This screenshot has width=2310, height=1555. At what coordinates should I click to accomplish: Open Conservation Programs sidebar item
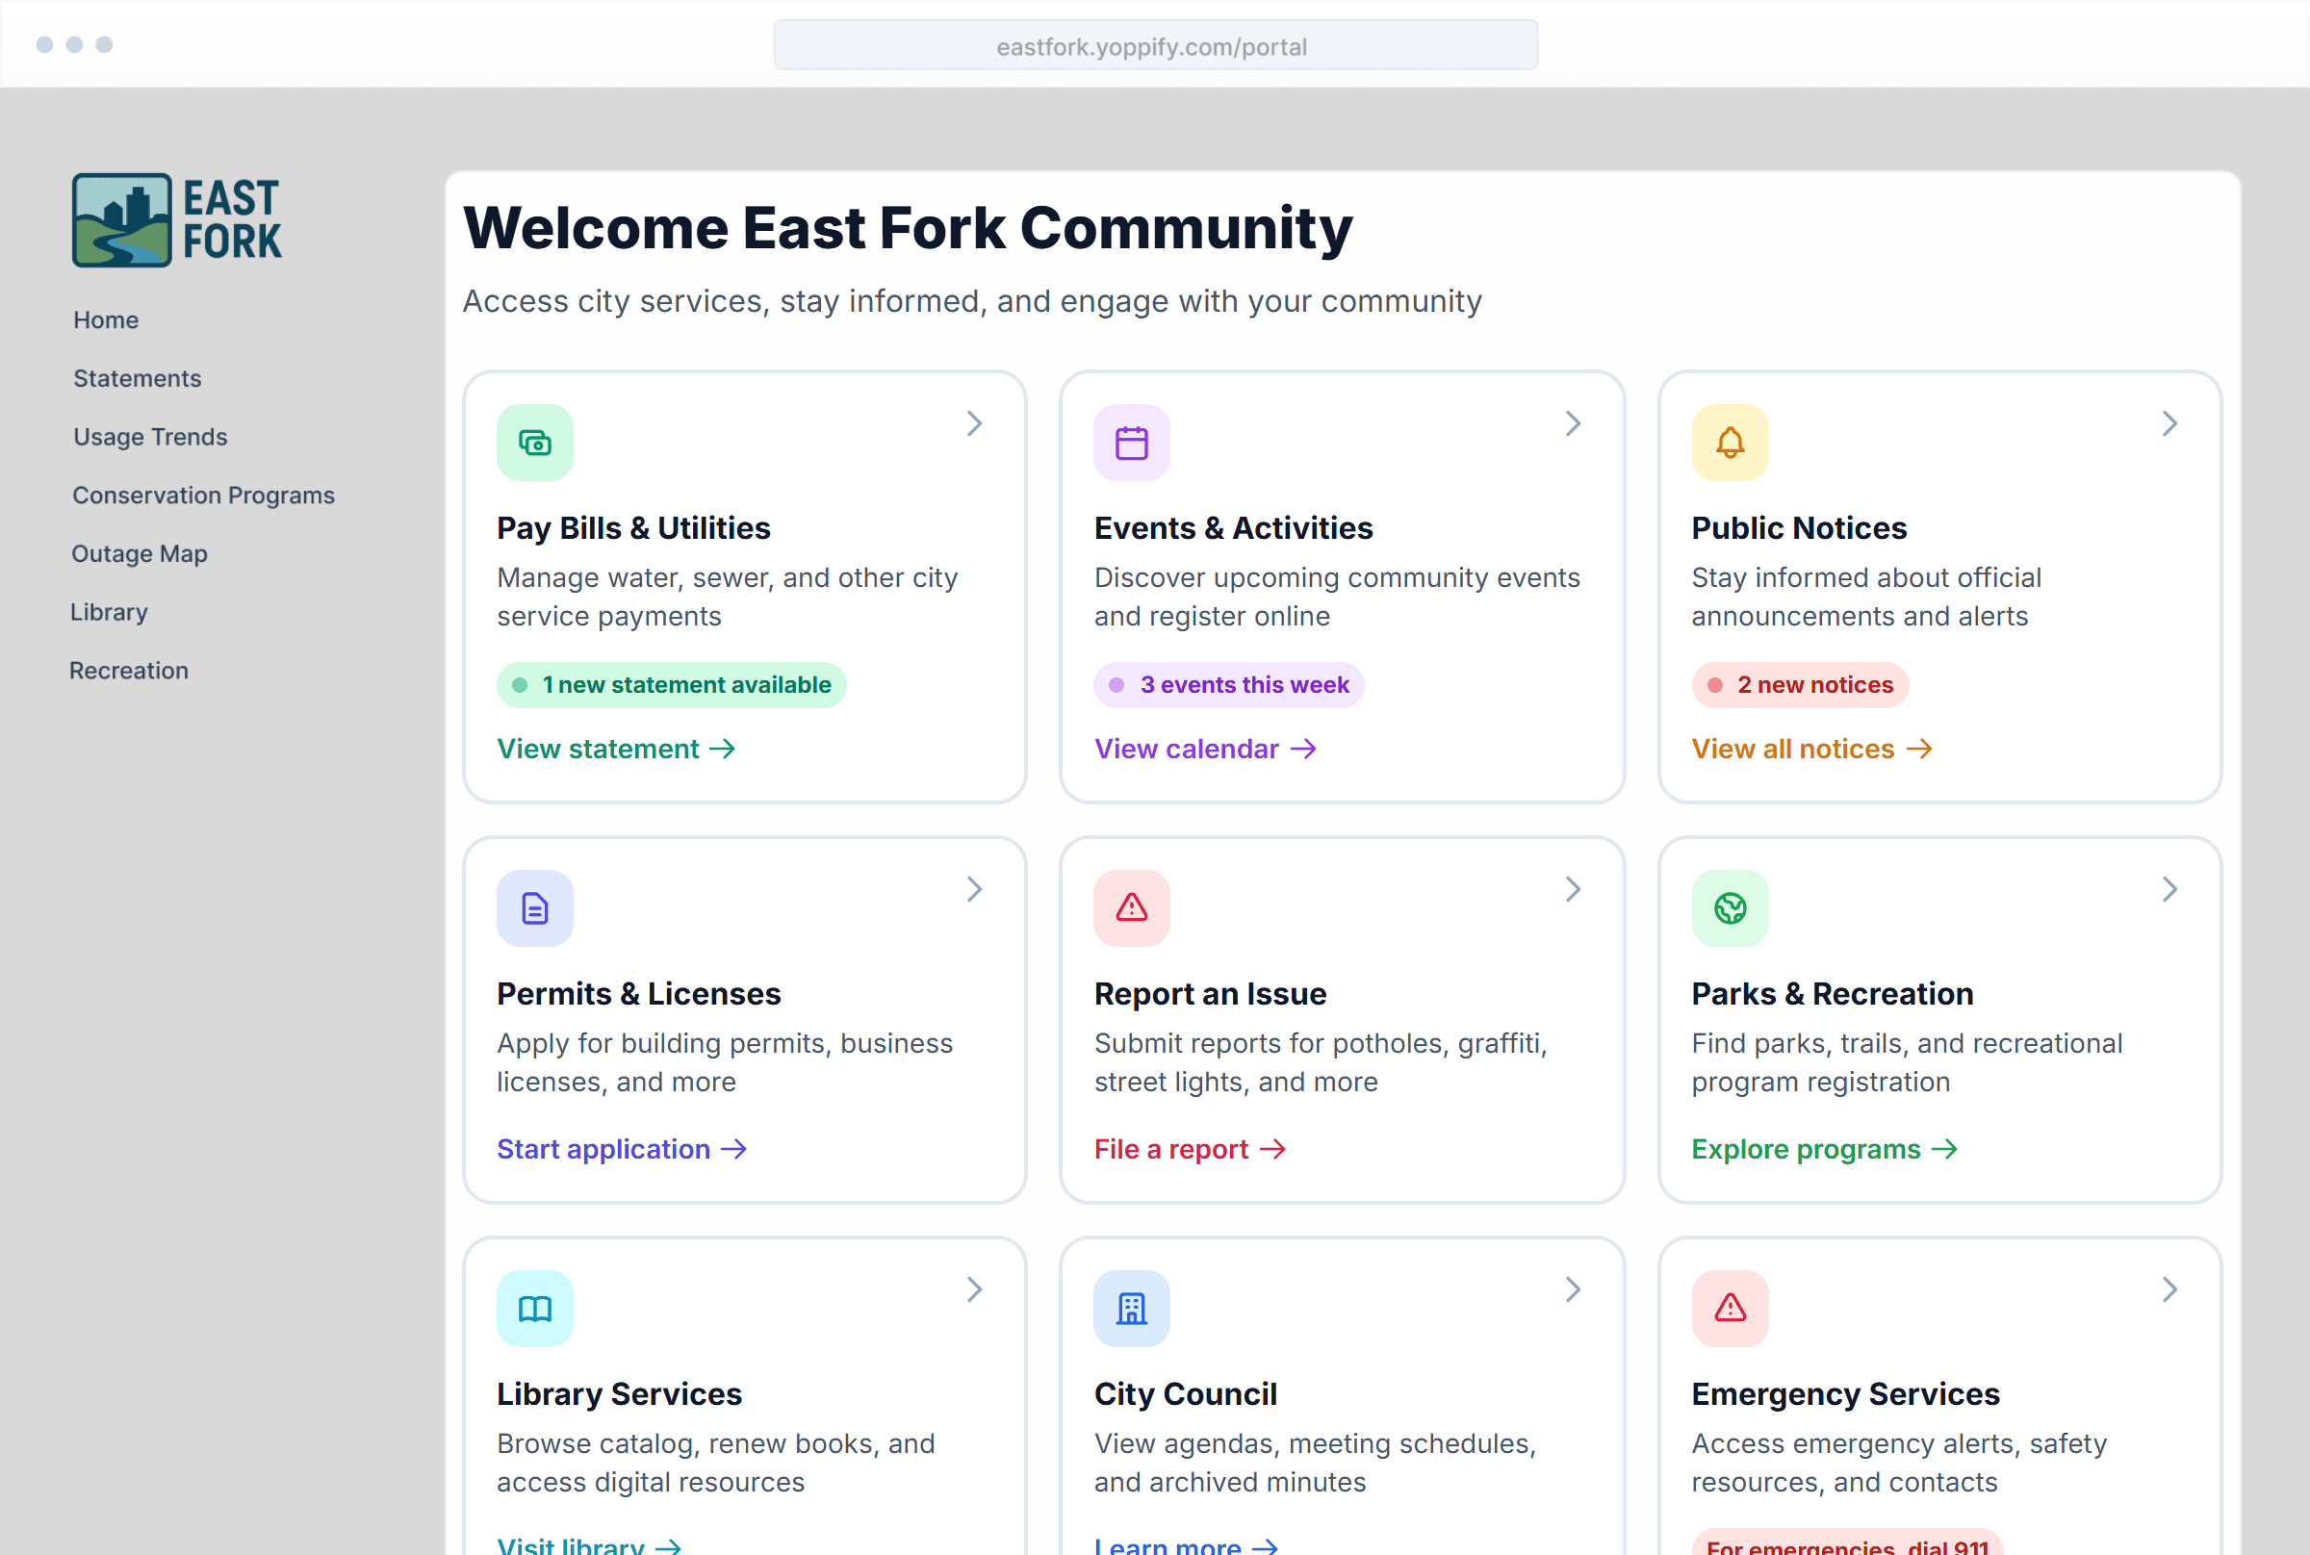pos(203,495)
